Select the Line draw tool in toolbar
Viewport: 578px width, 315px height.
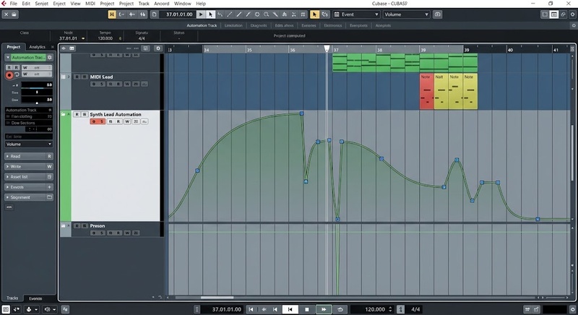[229, 14]
